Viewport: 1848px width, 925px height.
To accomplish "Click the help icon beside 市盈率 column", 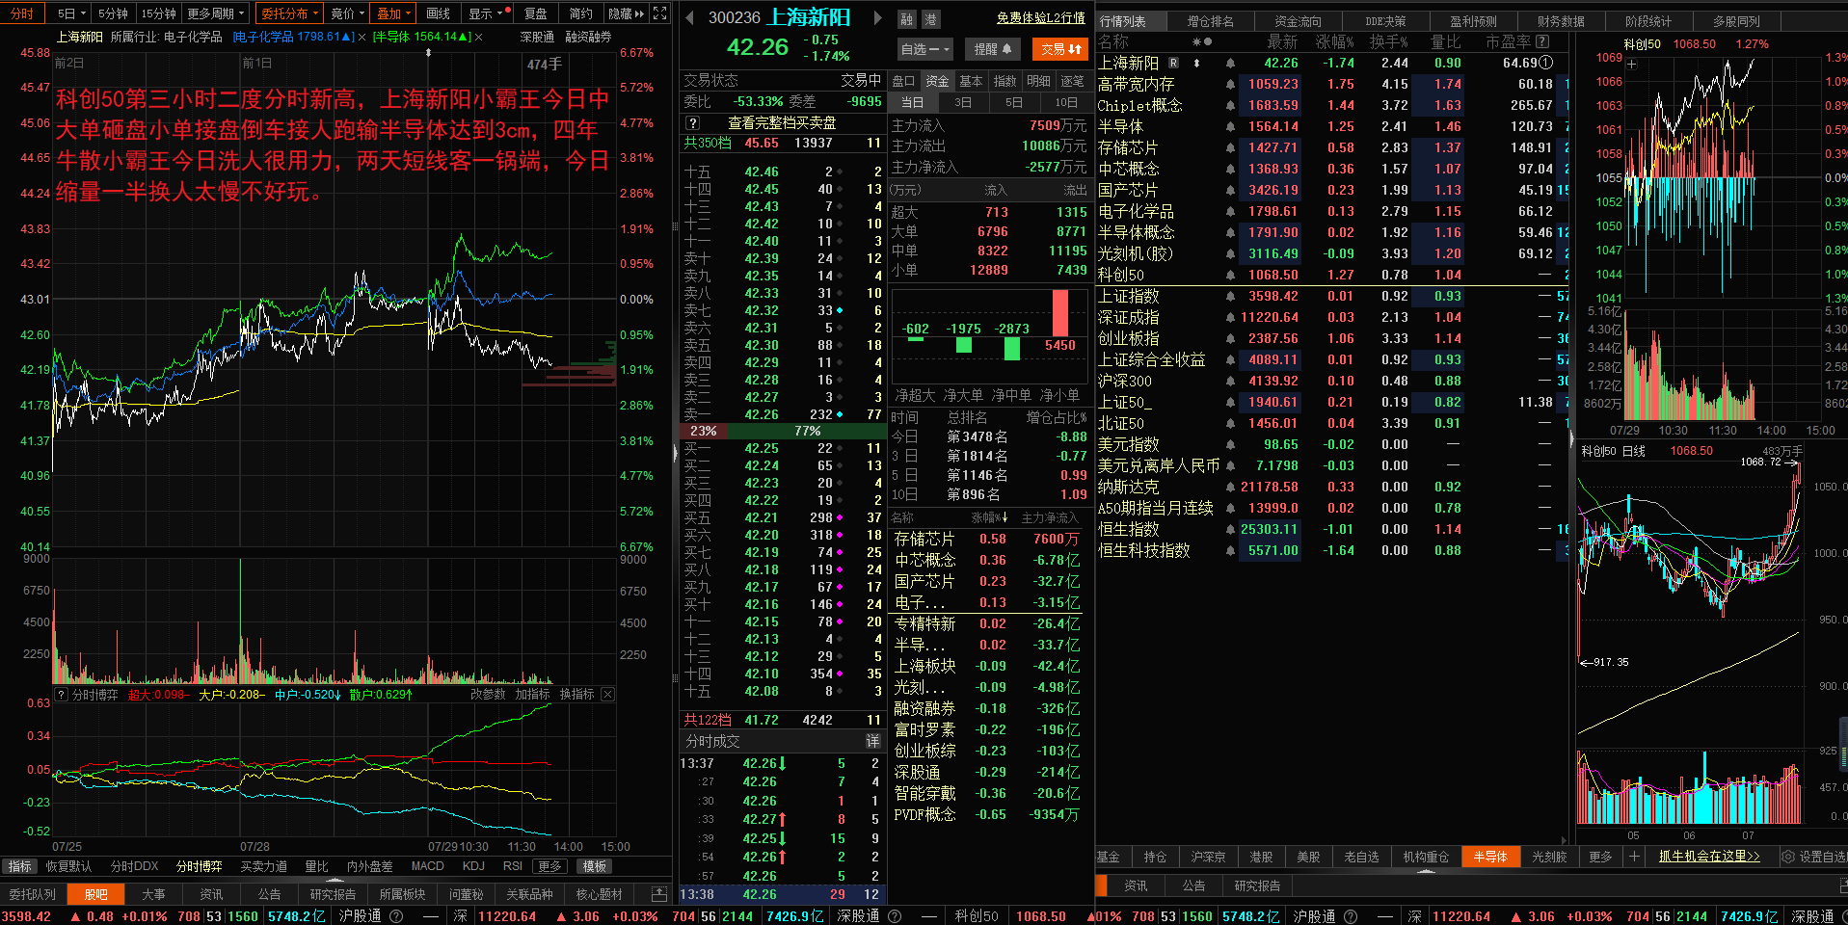I will pyautogui.click(x=1542, y=41).
